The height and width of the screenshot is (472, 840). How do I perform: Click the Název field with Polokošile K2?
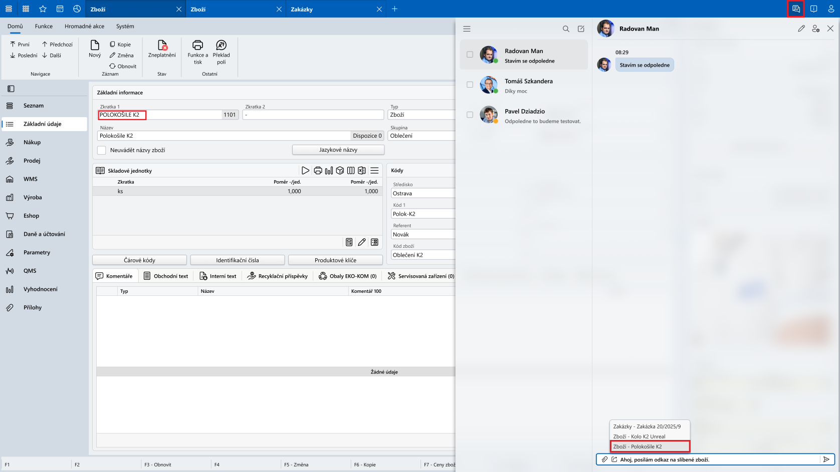(225, 136)
